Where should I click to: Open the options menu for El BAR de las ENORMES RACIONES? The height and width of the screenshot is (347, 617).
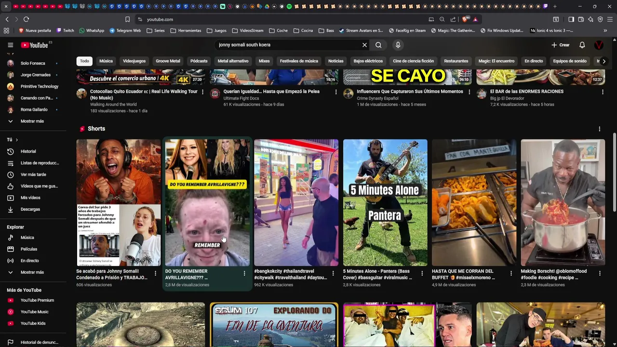click(603, 92)
